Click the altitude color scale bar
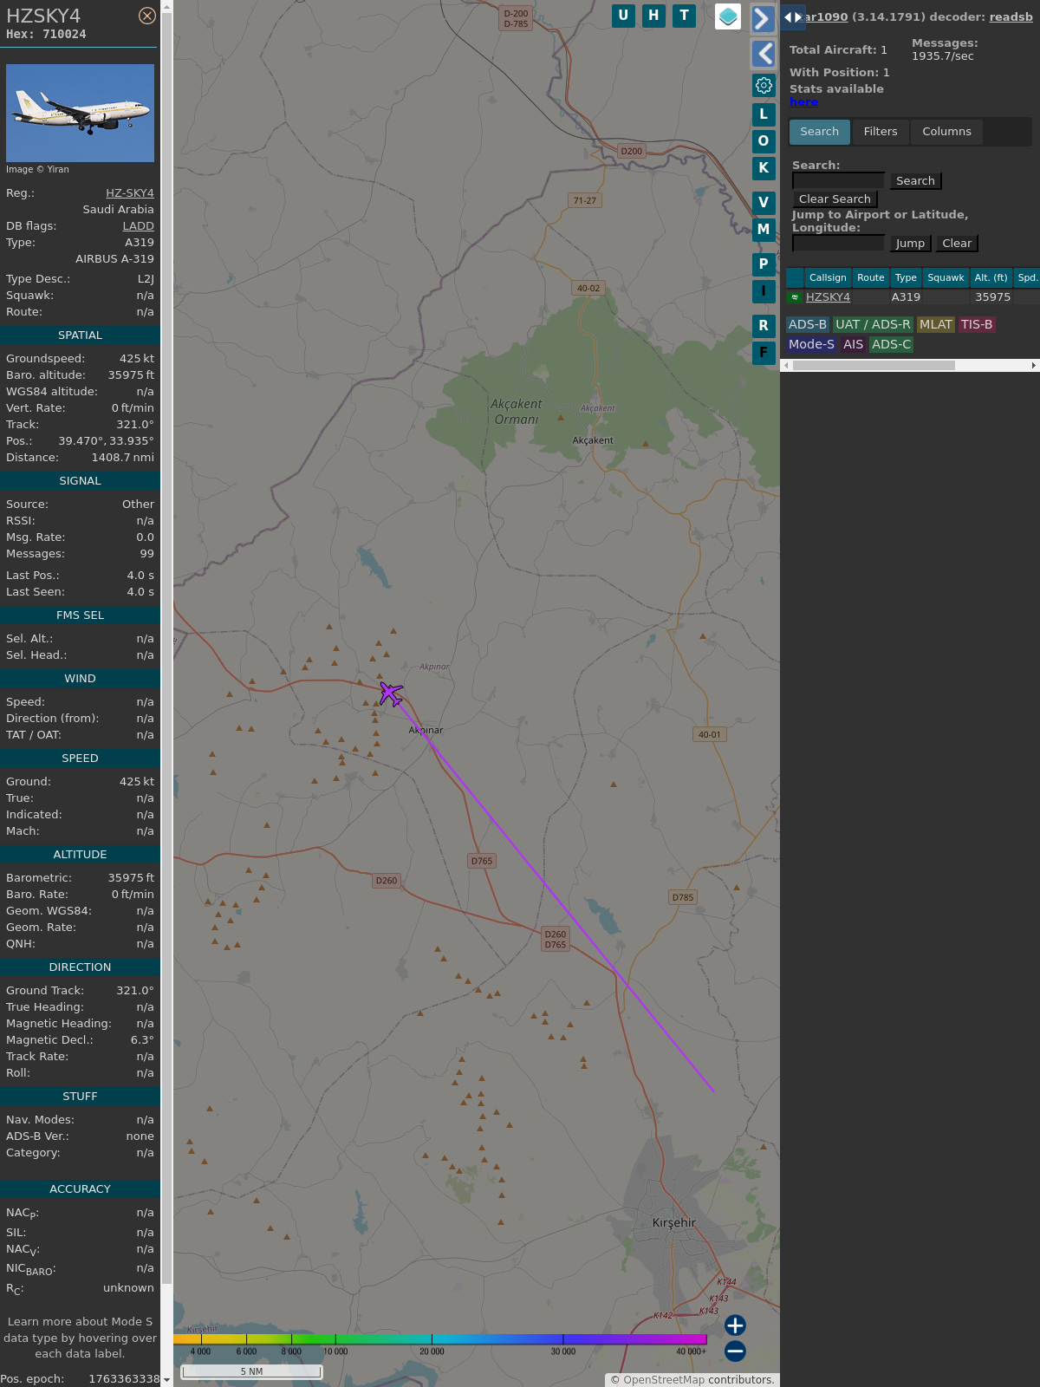Screen dimensions: 1040x1387 point(440,1339)
